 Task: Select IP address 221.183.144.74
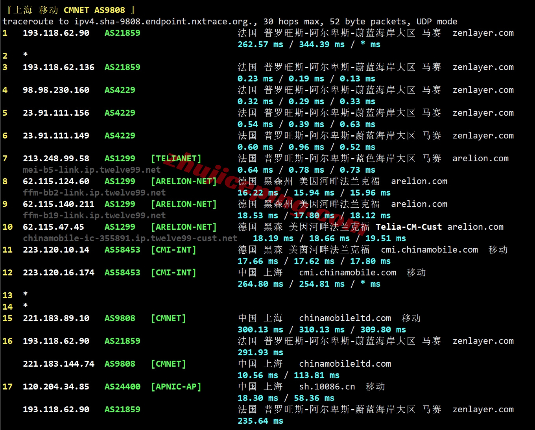[x=58, y=364]
